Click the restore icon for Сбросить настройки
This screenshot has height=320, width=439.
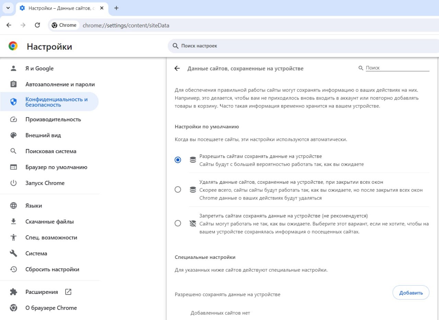13,269
